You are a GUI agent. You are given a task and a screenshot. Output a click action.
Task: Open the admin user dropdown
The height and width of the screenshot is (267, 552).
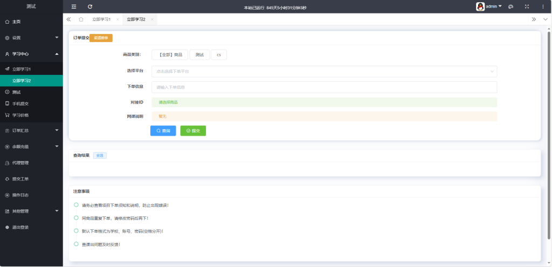click(x=489, y=6)
